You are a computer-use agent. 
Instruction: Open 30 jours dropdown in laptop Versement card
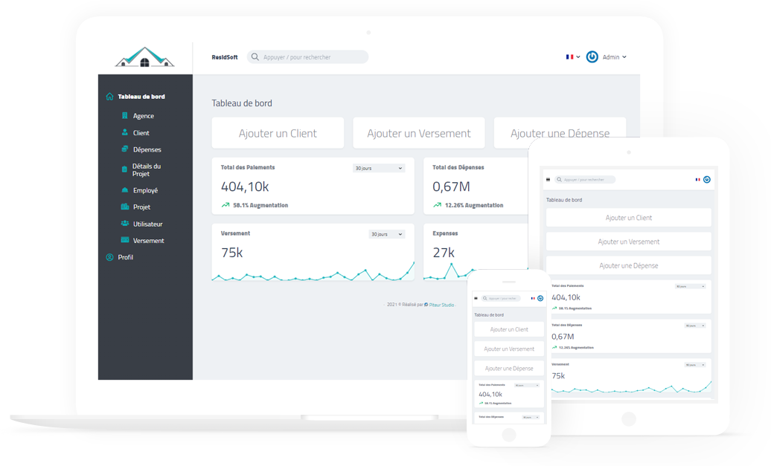pyautogui.click(x=386, y=234)
